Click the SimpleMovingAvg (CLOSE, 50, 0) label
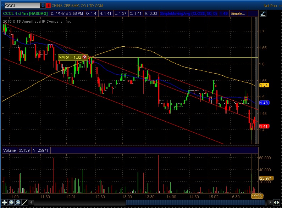The image size is (282, 208). [x=189, y=13]
